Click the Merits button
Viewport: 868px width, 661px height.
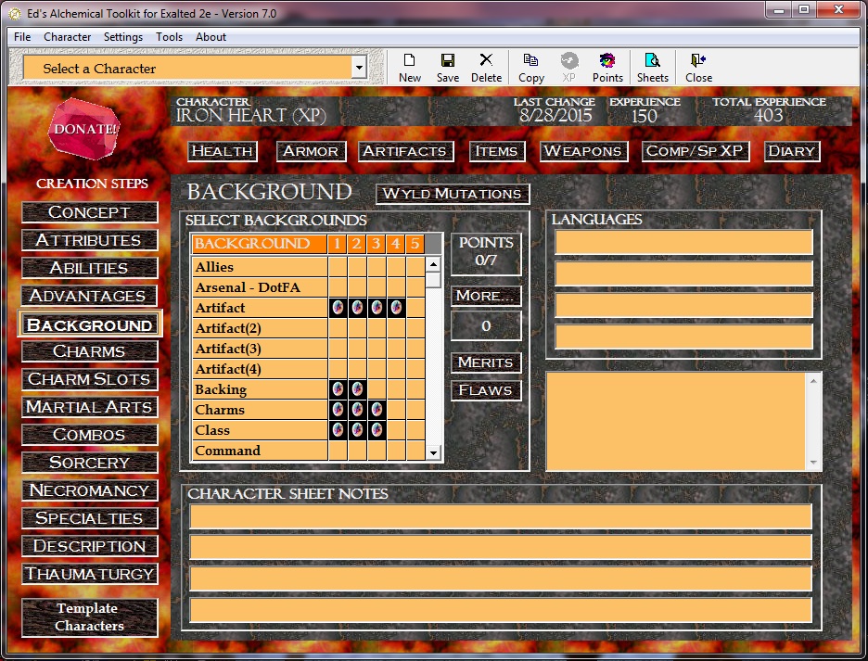pyautogui.click(x=486, y=362)
